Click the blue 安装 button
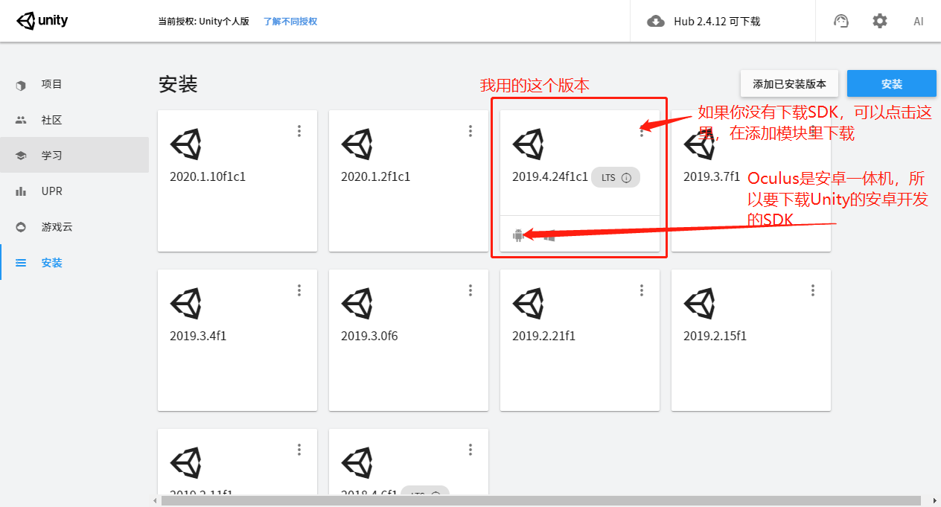 pos(892,84)
